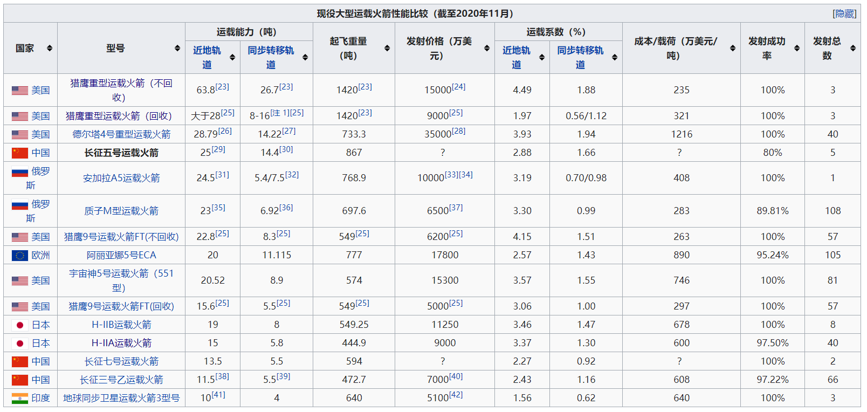The image size is (867, 412).
Task: Sort table by 型号 column arrows
Action: [x=177, y=48]
